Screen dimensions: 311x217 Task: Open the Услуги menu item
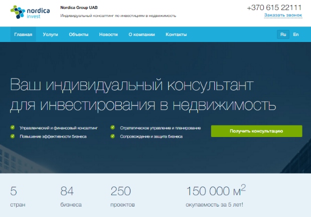(x=51, y=34)
